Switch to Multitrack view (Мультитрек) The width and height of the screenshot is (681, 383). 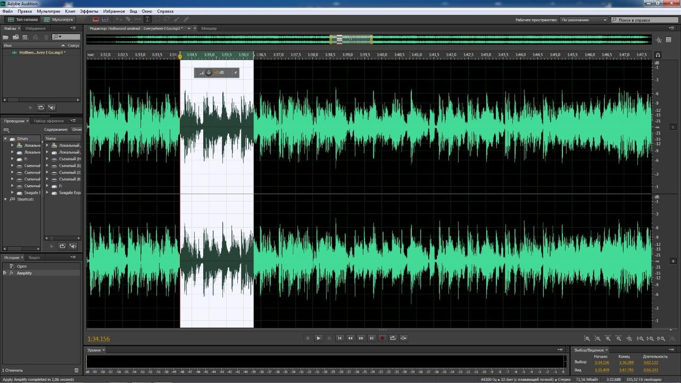[x=59, y=19]
